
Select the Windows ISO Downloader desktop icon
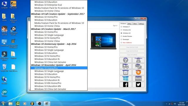pos(13,44)
